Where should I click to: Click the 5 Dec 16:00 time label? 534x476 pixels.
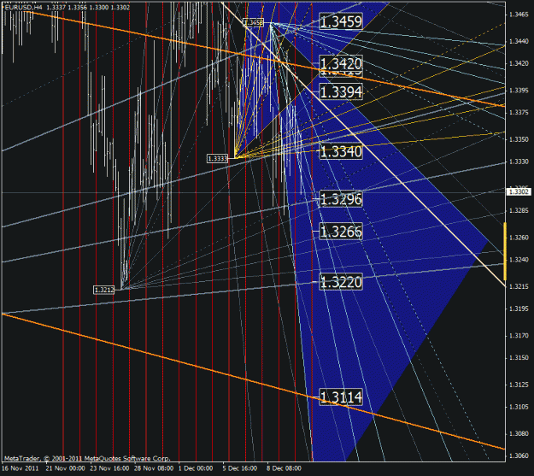pos(240,468)
